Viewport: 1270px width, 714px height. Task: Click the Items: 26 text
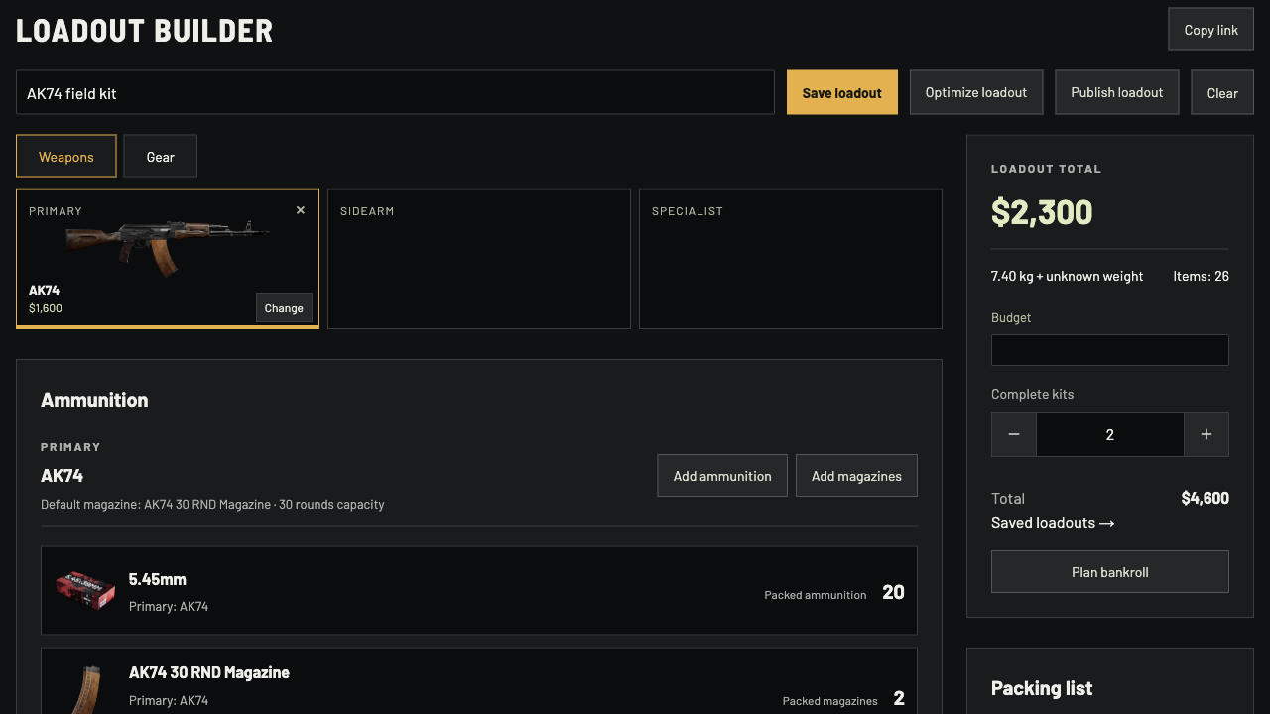point(1201,276)
